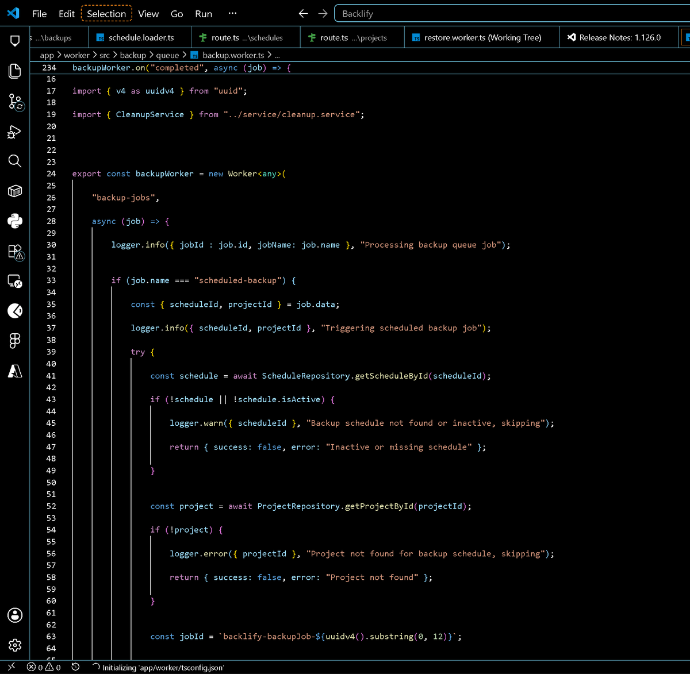Image resolution: width=690 pixels, height=674 pixels.
Task: Click line number 24 in the gutter
Action: [x=51, y=174]
